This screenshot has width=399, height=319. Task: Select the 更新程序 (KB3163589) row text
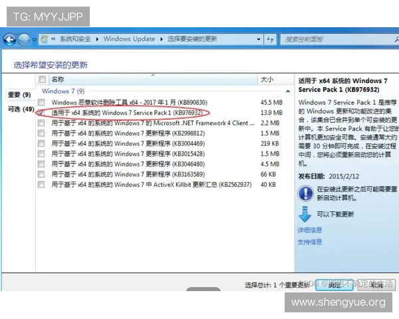(x=128, y=174)
